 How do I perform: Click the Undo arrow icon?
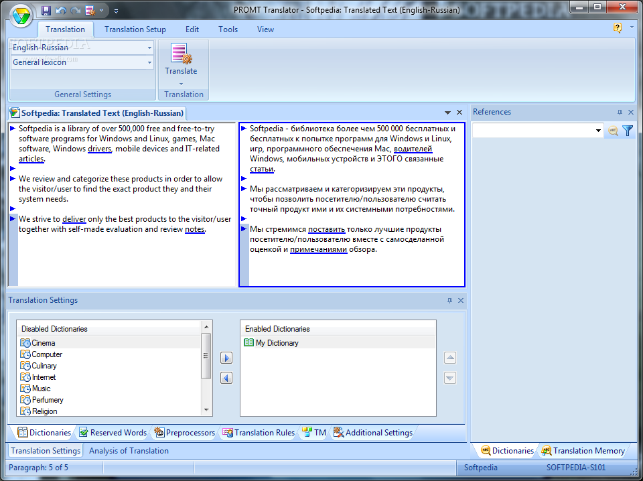pos(61,11)
